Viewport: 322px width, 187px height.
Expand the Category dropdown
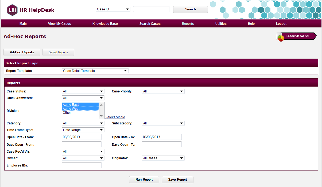pos(83,123)
